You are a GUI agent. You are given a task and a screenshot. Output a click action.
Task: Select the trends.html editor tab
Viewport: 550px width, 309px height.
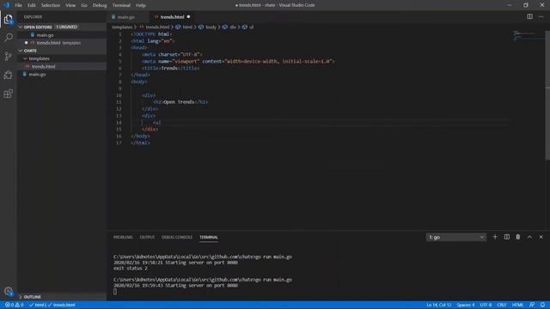[172, 17]
